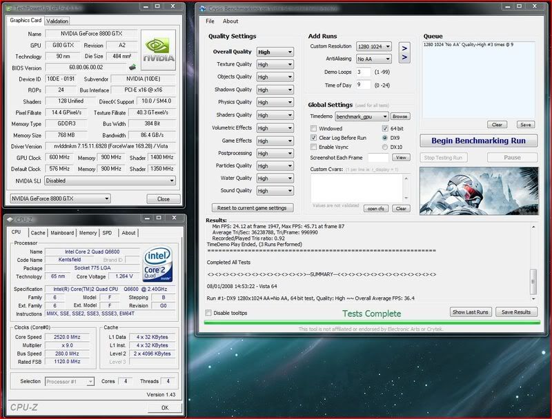Select the DX9 radio button
This screenshot has width=552, height=419.
tap(385, 138)
